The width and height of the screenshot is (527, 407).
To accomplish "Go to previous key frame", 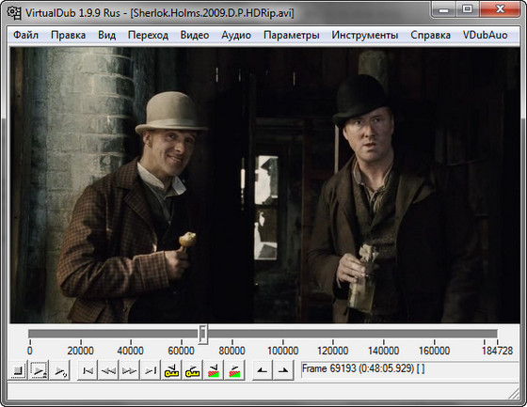I will click(x=171, y=370).
